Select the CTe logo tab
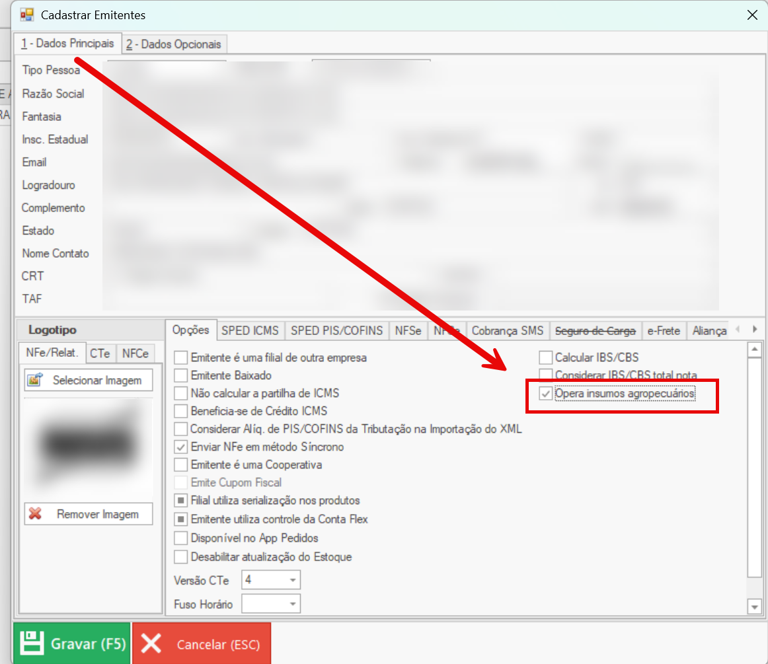This screenshot has width=768, height=664. coord(100,353)
